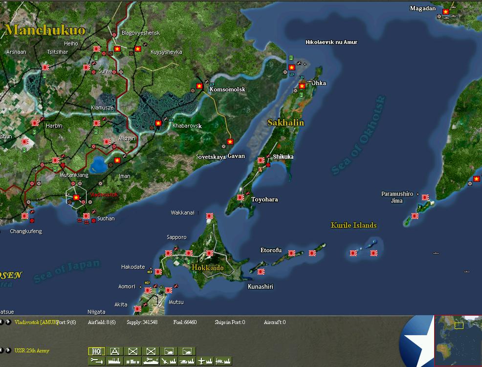The width and height of the screenshot is (482, 367).
Task: Click the Port: 9(6) readout
Action: (66, 322)
